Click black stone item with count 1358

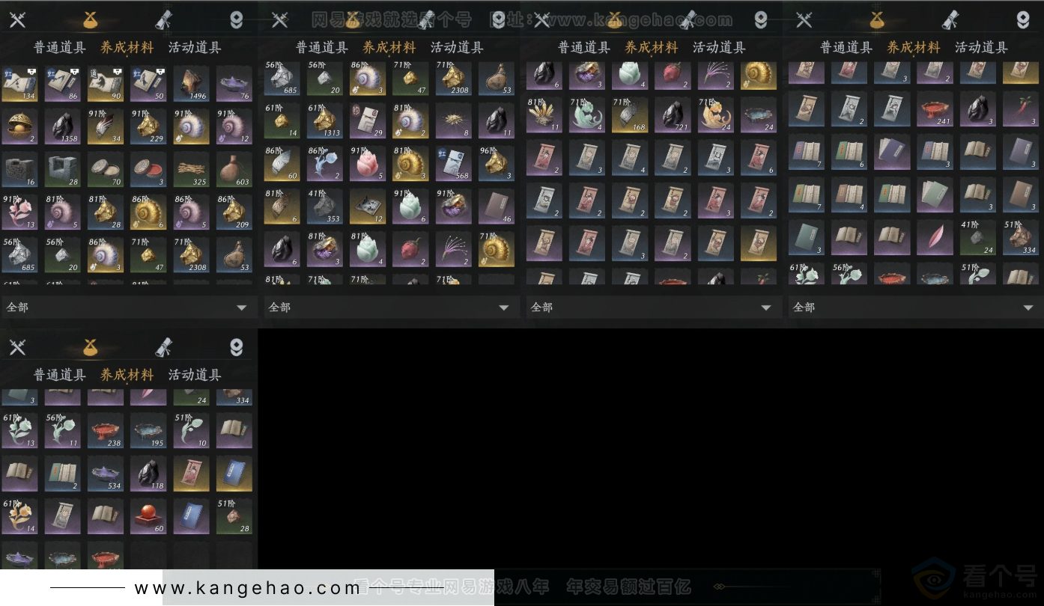tap(63, 127)
